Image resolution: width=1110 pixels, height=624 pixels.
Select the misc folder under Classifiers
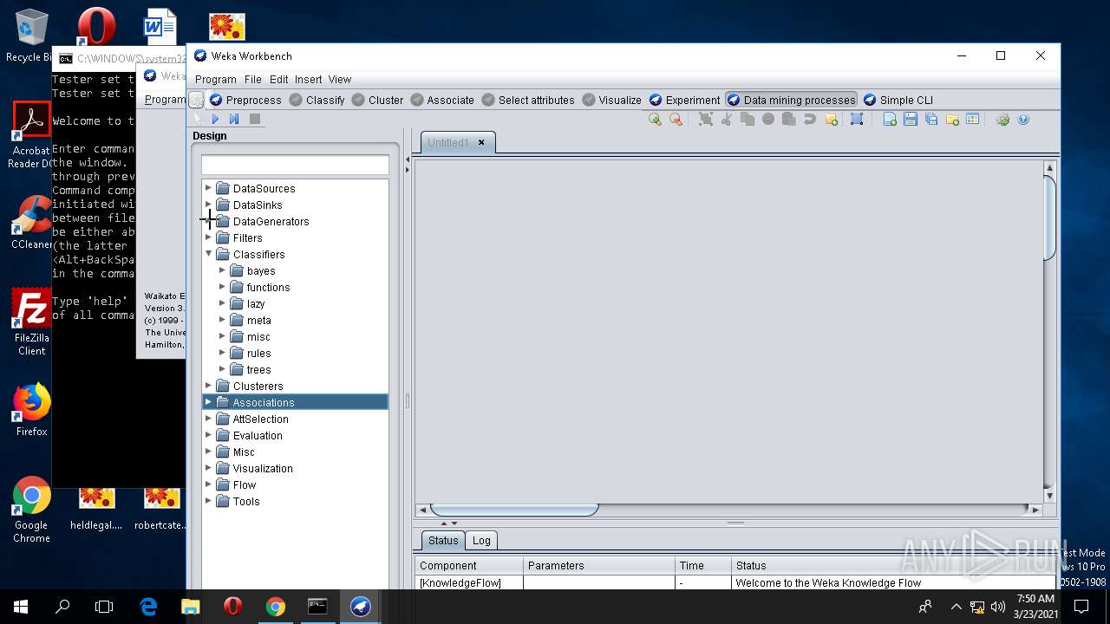pyautogui.click(x=258, y=336)
